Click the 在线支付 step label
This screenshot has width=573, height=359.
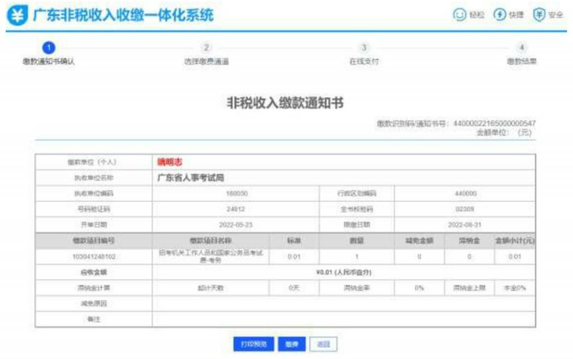(364, 61)
